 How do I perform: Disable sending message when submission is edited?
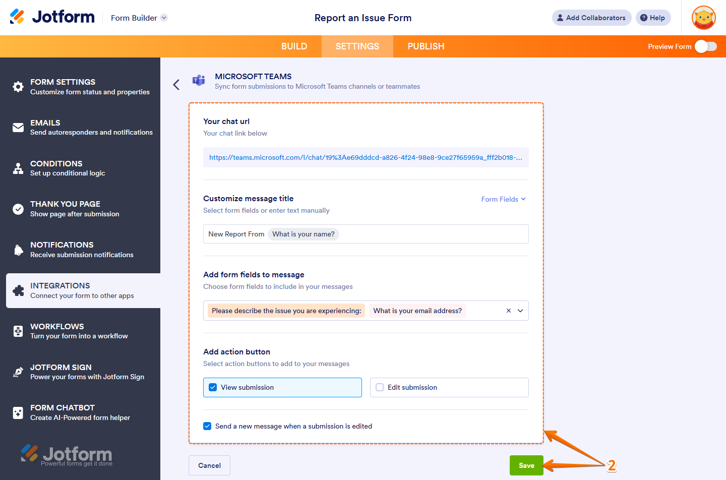[207, 426]
